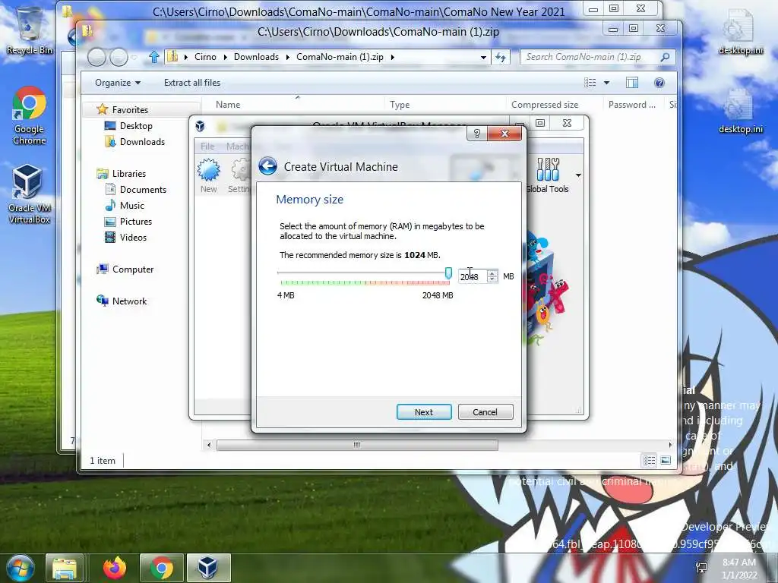This screenshot has width=778, height=583.
Task: Select Favorites in navigation pane
Action: click(130, 109)
